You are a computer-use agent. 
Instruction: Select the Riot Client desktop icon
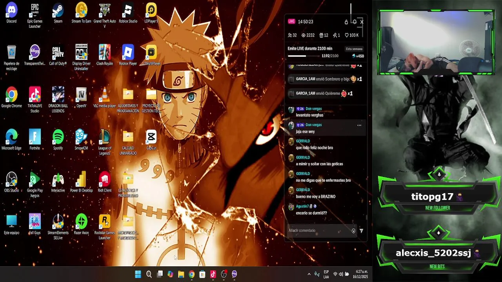[104, 182]
